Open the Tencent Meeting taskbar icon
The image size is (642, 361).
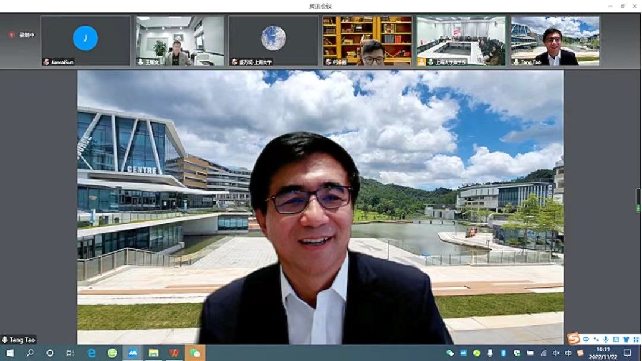coord(133,353)
